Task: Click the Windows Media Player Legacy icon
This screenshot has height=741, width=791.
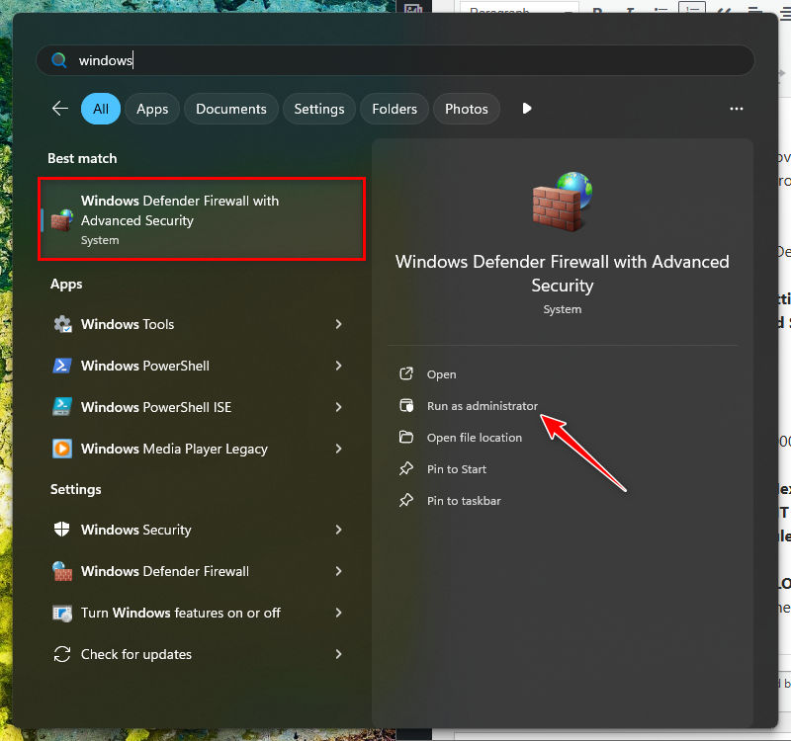Action: tap(62, 449)
